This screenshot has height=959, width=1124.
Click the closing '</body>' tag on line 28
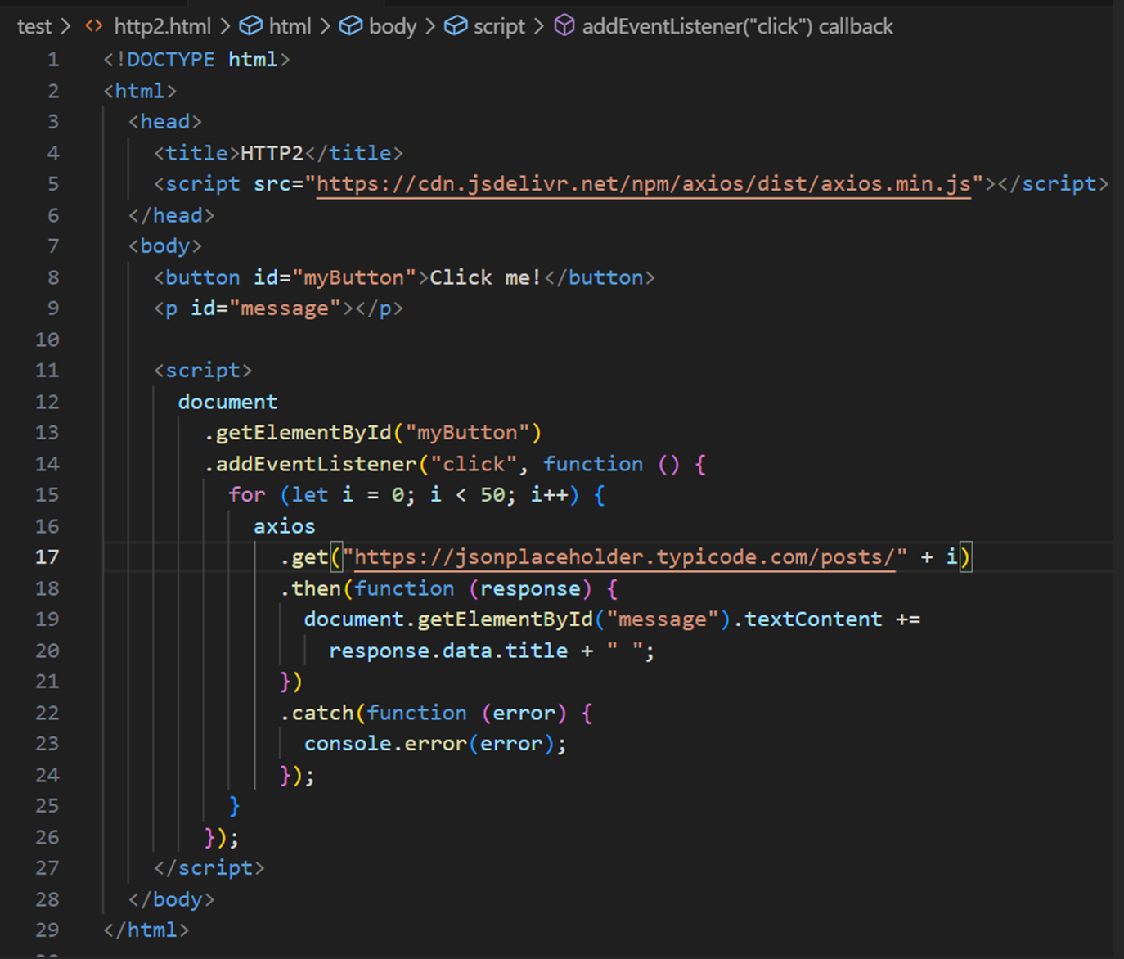172,899
